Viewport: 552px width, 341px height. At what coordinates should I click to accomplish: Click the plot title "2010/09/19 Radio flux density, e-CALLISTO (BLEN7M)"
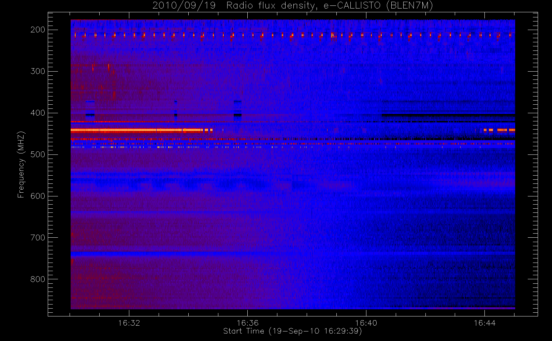(293, 6)
